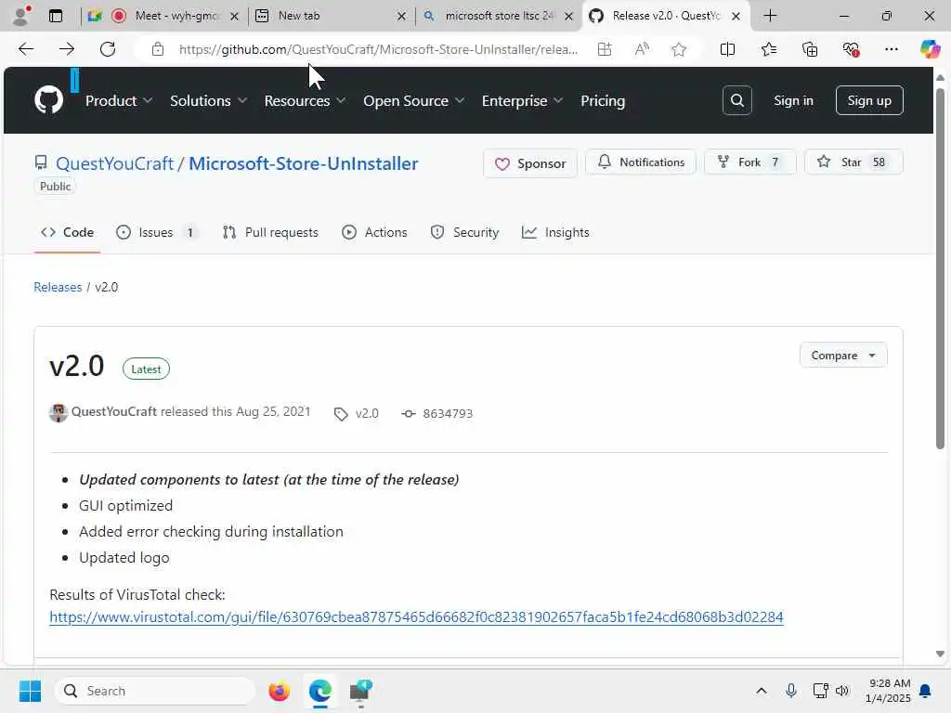View site information via the lock icon
The image size is (951, 713).
click(158, 49)
